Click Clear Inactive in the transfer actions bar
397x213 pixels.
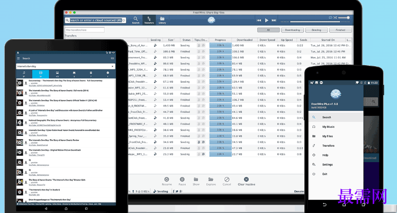pyautogui.click(x=246, y=182)
